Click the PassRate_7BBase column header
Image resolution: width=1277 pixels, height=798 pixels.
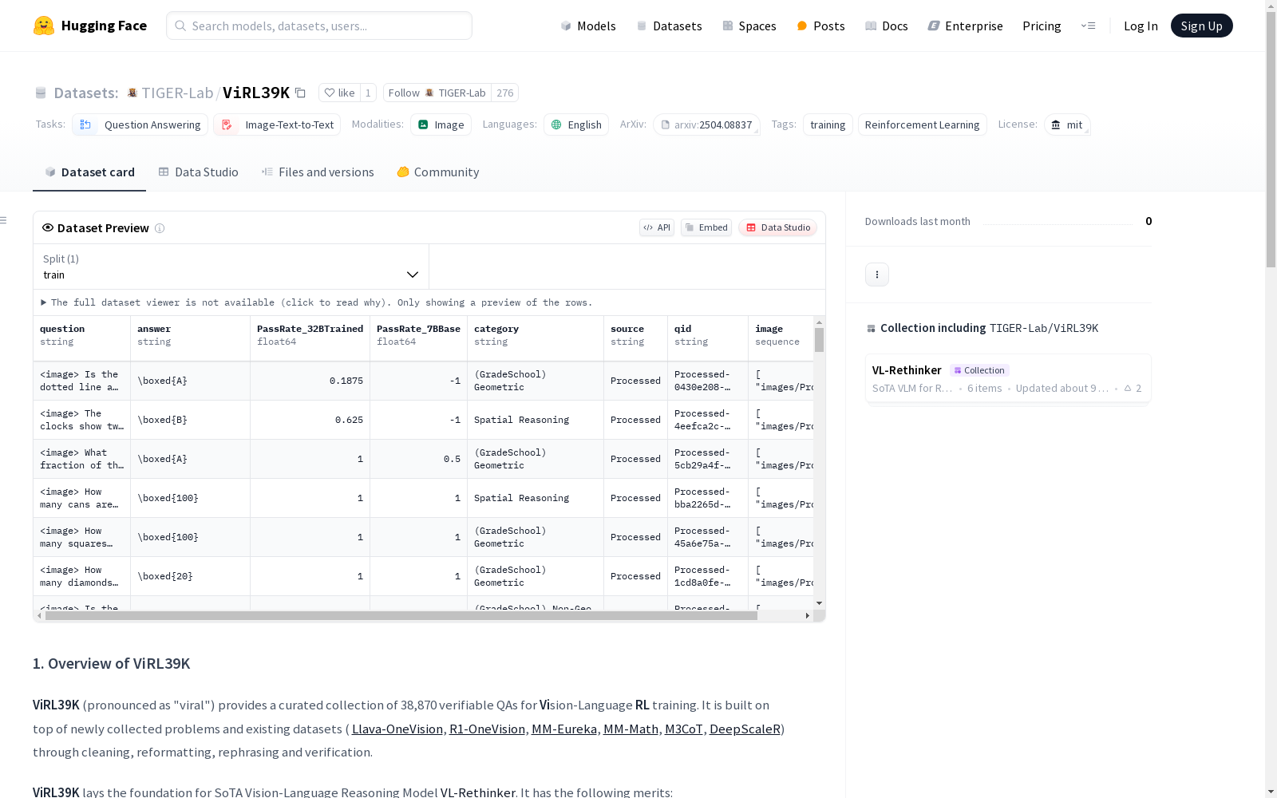click(x=418, y=338)
